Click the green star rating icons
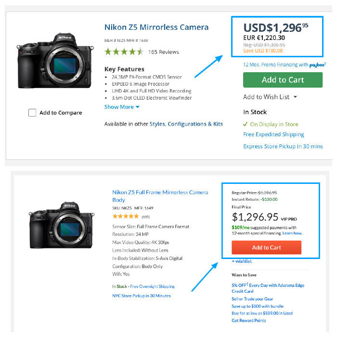The image size is (337, 337). pyautogui.click(x=124, y=52)
